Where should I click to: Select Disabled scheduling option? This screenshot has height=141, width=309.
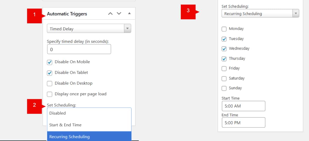(89, 113)
